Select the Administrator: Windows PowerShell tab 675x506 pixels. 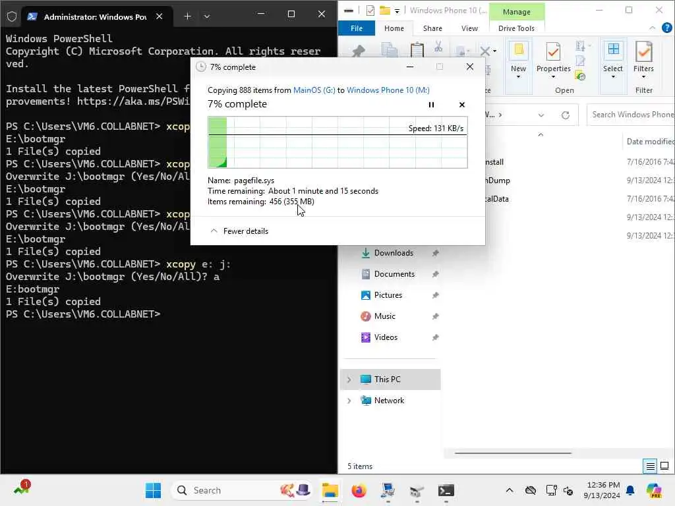click(95, 16)
